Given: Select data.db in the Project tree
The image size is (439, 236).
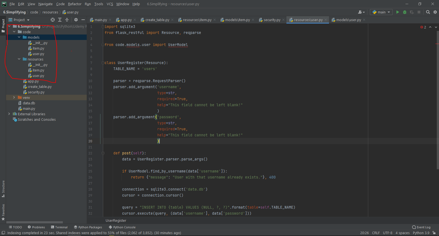Looking at the screenshot, I should (29, 103).
